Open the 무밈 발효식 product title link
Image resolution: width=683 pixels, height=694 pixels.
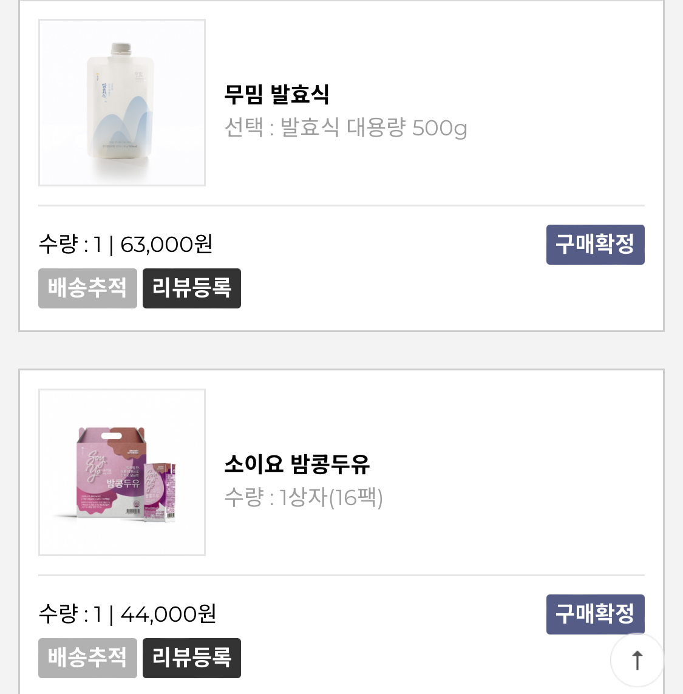[277, 94]
